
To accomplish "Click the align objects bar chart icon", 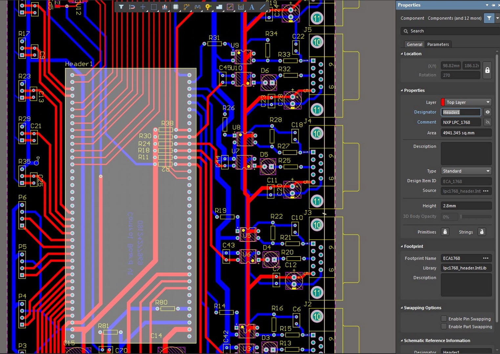I will coord(165,7).
